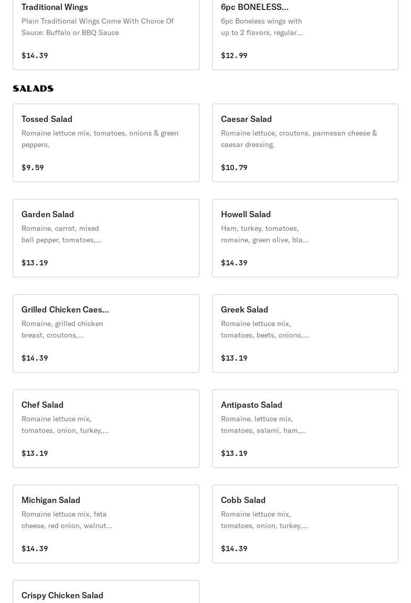Click the Grilled Chicken Caesar salad card
The width and height of the screenshot is (411, 603).
click(x=106, y=333)
